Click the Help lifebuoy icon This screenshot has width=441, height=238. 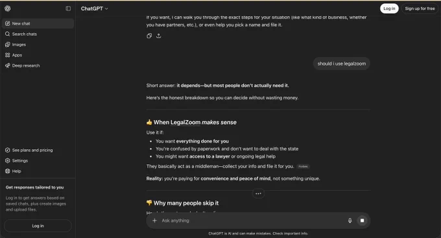[8, 171]
